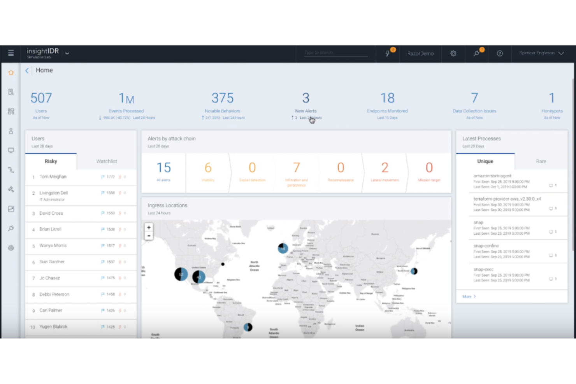Select the Log Search icon in sidebar
576x384 pixels.
[x=11, y=92]
